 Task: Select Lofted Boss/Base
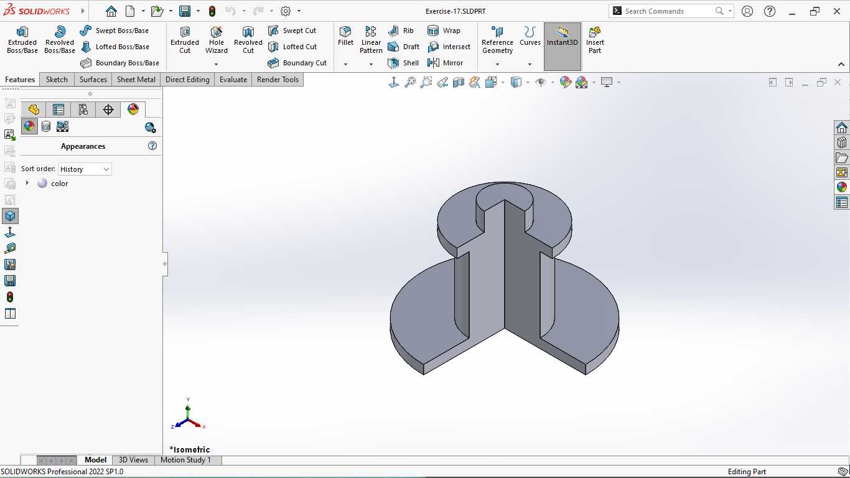[115, 47]
